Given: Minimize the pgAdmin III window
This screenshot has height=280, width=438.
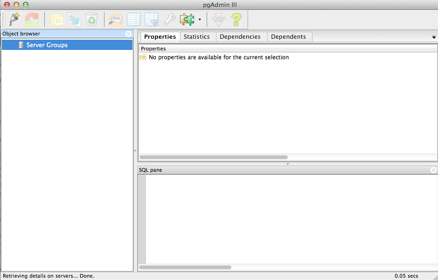Looking at the screenshot, I should (x=16, y=5).
